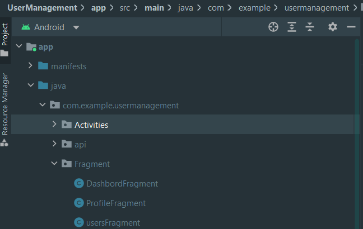Screen dimensions: 363x229
Task: Click 'UserManagement' in the breadcrumb bar
Action: pyautogui.click(x=42, y=8)
